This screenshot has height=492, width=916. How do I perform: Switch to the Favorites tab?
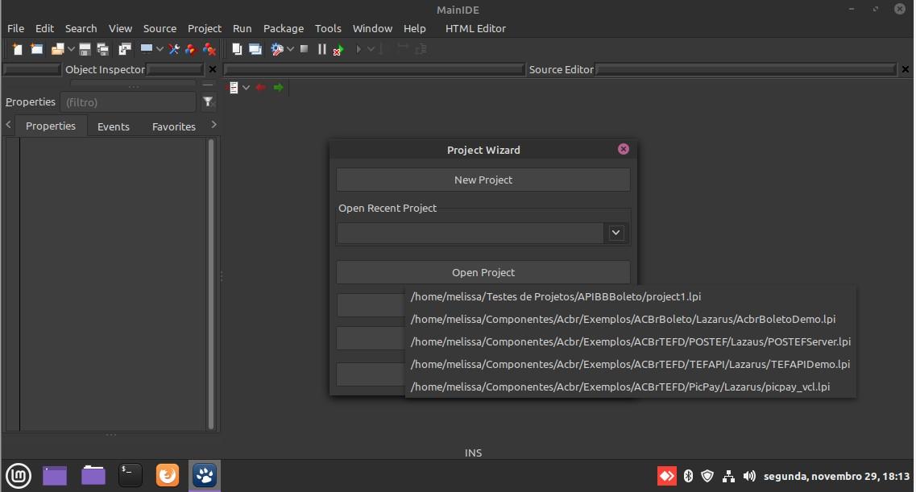(173, 126)
